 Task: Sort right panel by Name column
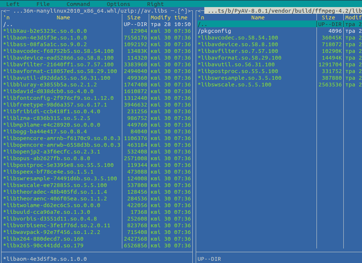[x=258, y=18]
